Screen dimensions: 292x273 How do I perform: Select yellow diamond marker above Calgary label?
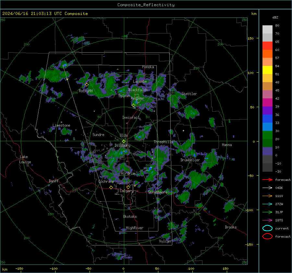pos(128,187)
